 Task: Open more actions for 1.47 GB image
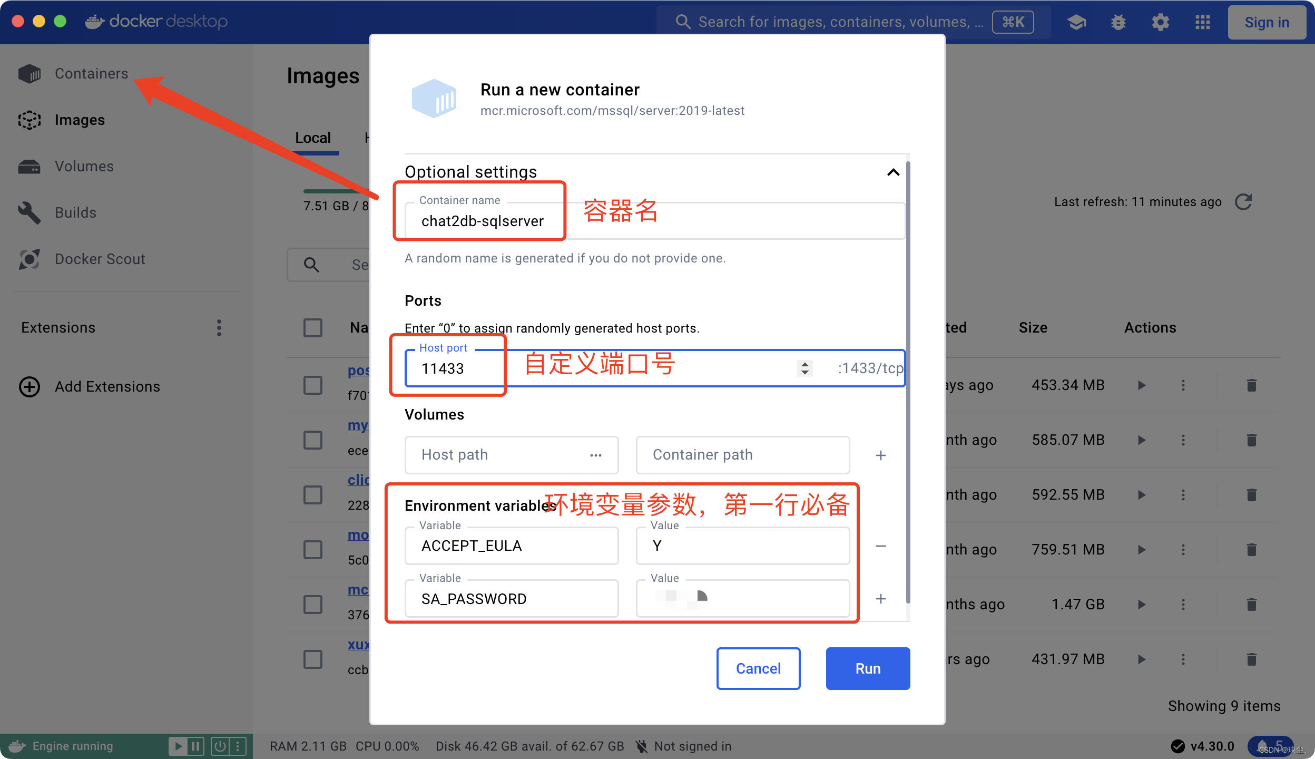(1183, 605)
